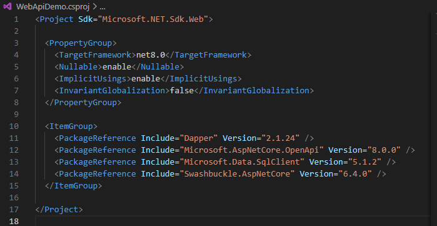The height and width of the screenshot is (226, 437).
Task: Click the Dapper package name string
Action: coord(198,138)
